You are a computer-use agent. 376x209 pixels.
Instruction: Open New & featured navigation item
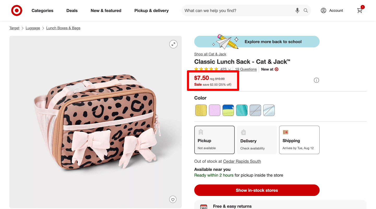pos(106,10)
